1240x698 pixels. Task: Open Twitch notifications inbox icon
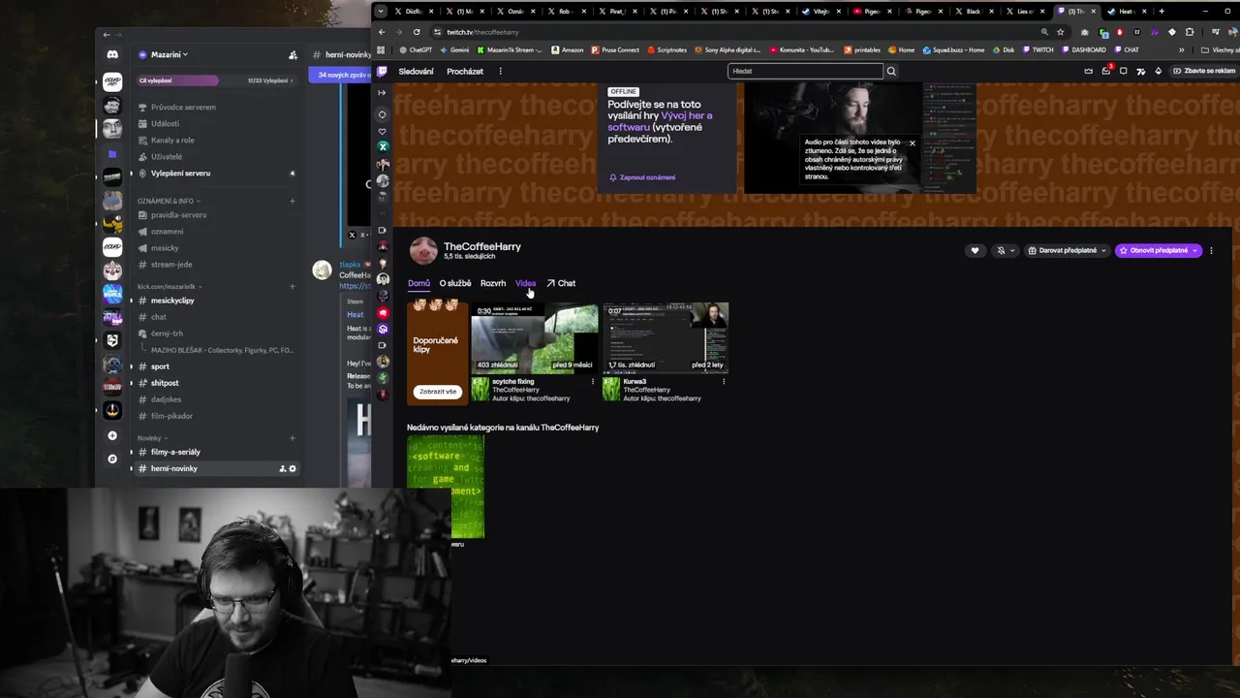(1106, 71)
